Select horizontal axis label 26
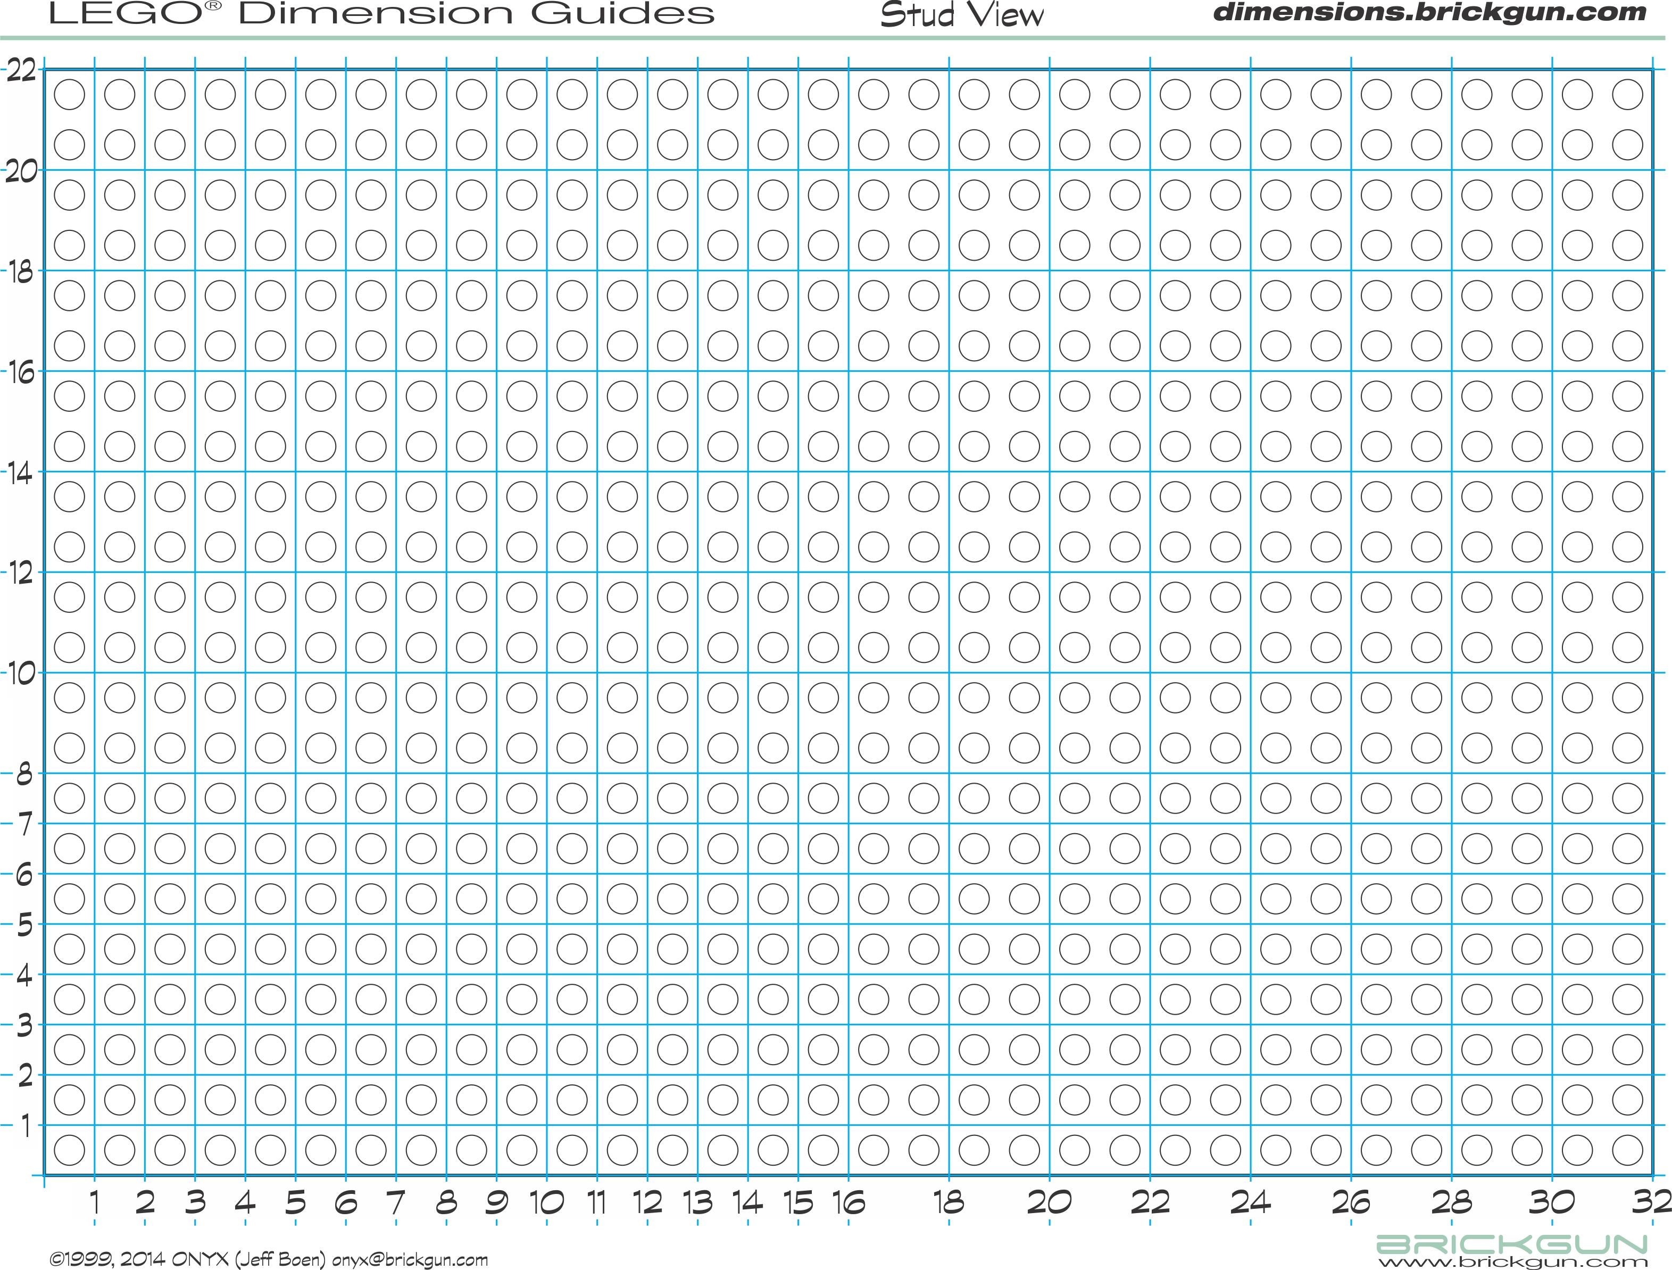 1351,1202
